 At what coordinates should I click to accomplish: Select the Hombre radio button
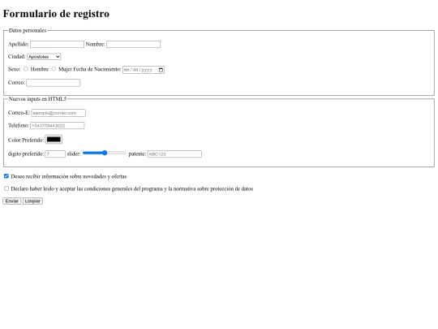26,69
